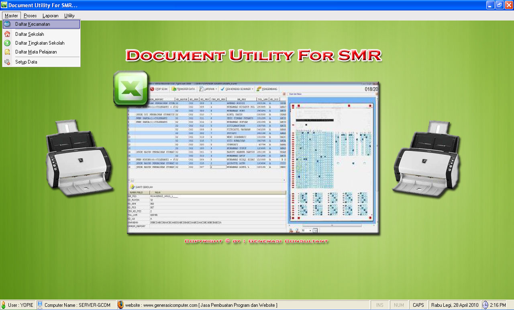Open the Laporan menu
The image size is (514, 310).
[x=50, y=16]
